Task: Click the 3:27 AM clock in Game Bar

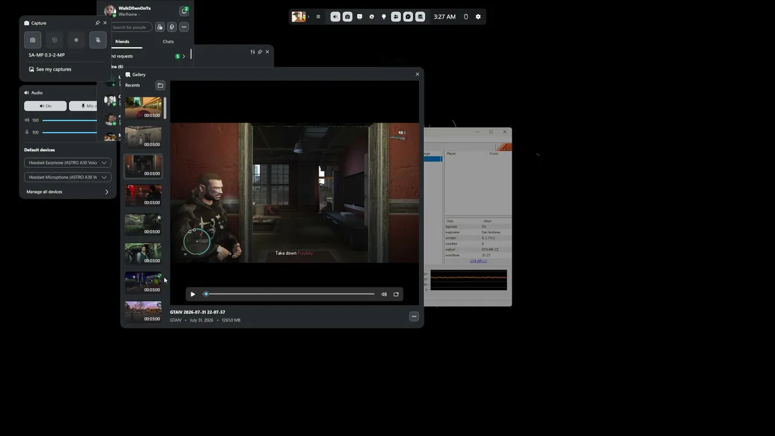Action: click(444, 17)
